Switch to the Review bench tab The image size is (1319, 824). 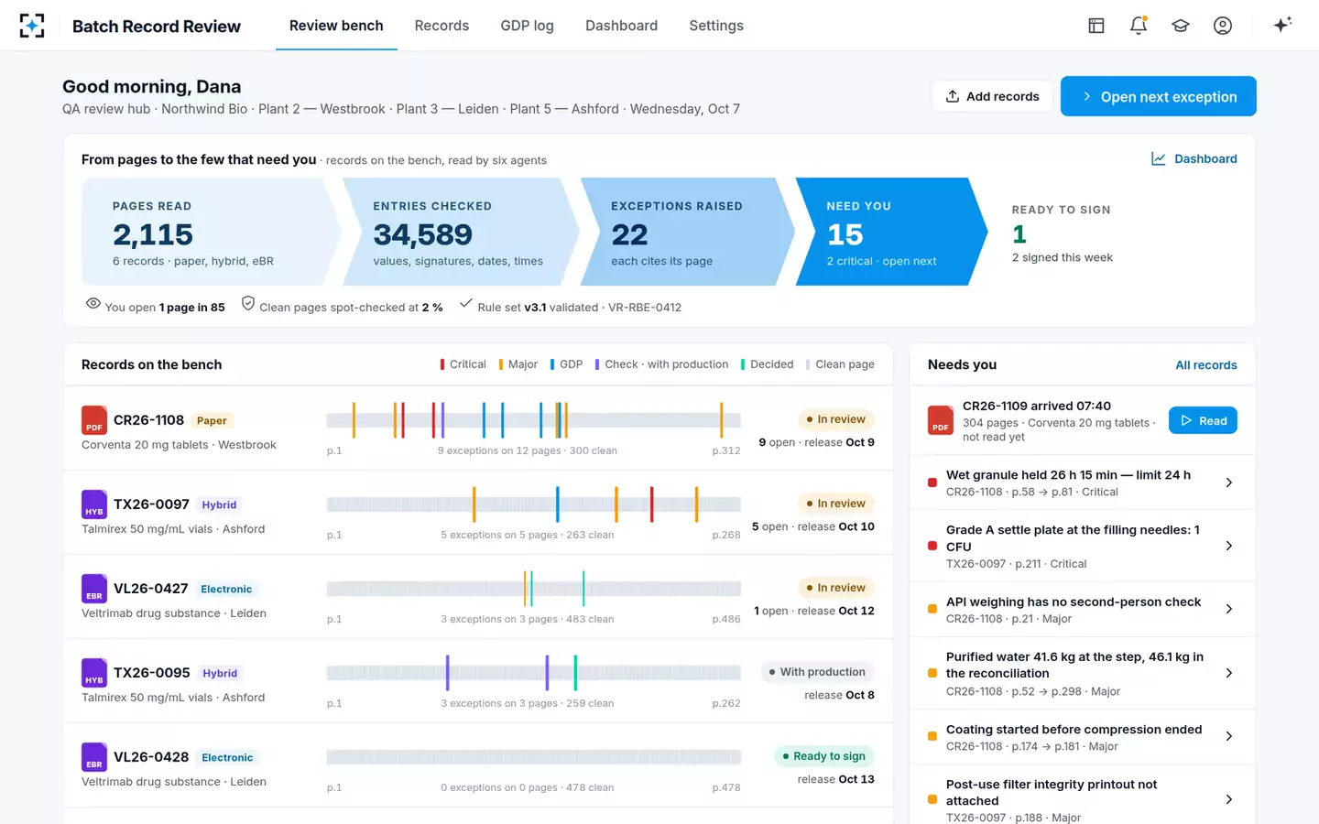(336, 26)
